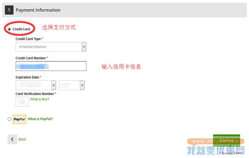Screen dimensions: 249x158
Task: Click the step 5 number badge
Action: pyautogui.click(x=9, y=10)
